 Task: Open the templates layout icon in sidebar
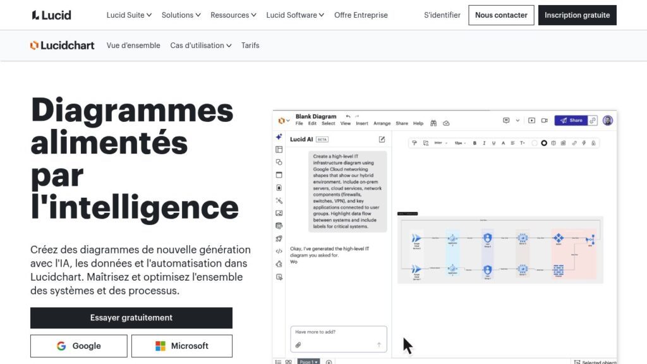[279, 149]
